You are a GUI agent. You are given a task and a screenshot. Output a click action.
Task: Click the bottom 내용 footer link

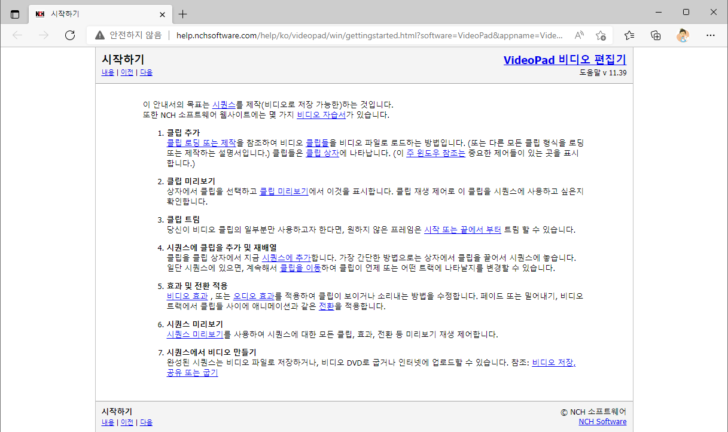coord(108,422)
